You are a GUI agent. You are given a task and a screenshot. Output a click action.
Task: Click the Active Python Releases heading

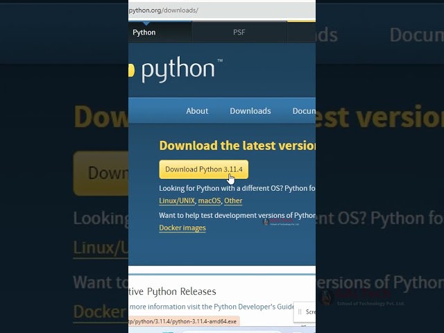click(x=173, y=291)
